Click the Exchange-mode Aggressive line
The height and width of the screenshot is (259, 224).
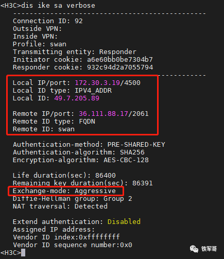click(64, 191)
